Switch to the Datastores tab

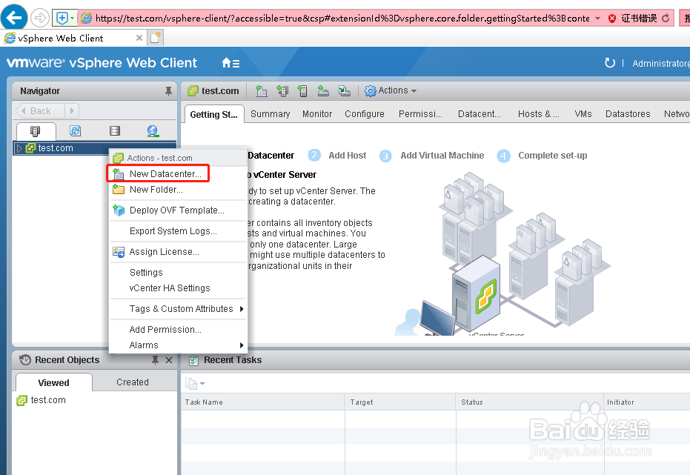click(x=628, y=114)
